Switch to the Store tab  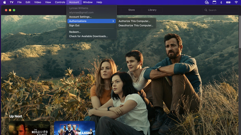tap(131, 10)
